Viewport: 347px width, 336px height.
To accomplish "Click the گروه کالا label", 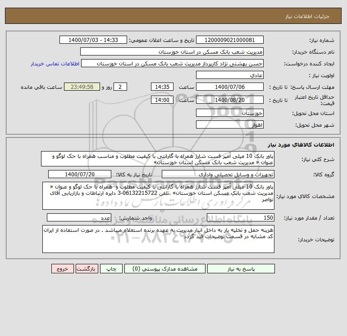I will [324, 175].
